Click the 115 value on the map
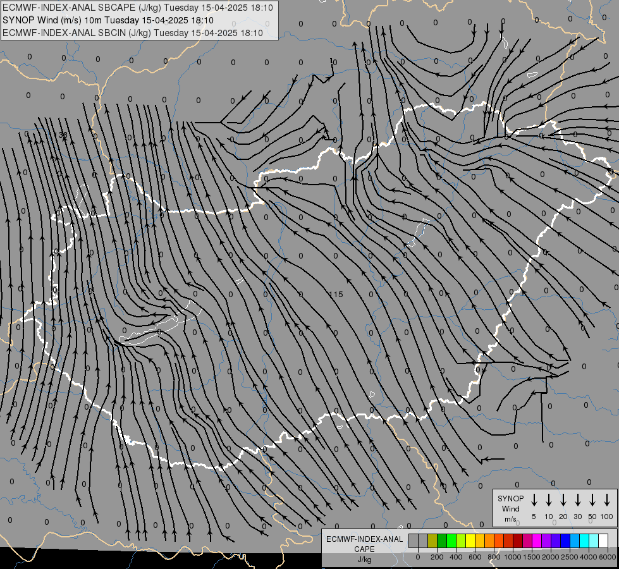This screenshot has height=569, width=619. 336,294
